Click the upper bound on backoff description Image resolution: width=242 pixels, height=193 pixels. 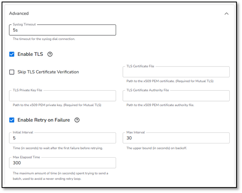coord(157,148)
